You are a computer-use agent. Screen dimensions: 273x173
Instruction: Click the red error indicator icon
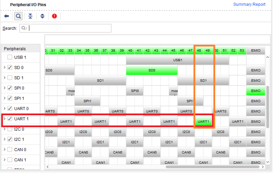[x=54, y=16]
